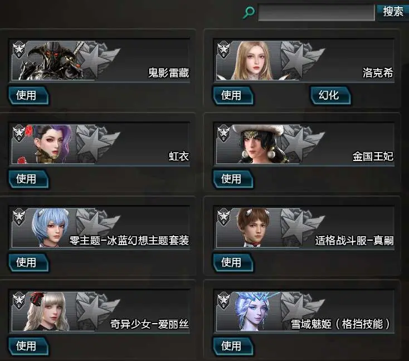Select the blue-haired 零主题 character portrait
This screenshot has height=361, width=409.
point(51,227)
